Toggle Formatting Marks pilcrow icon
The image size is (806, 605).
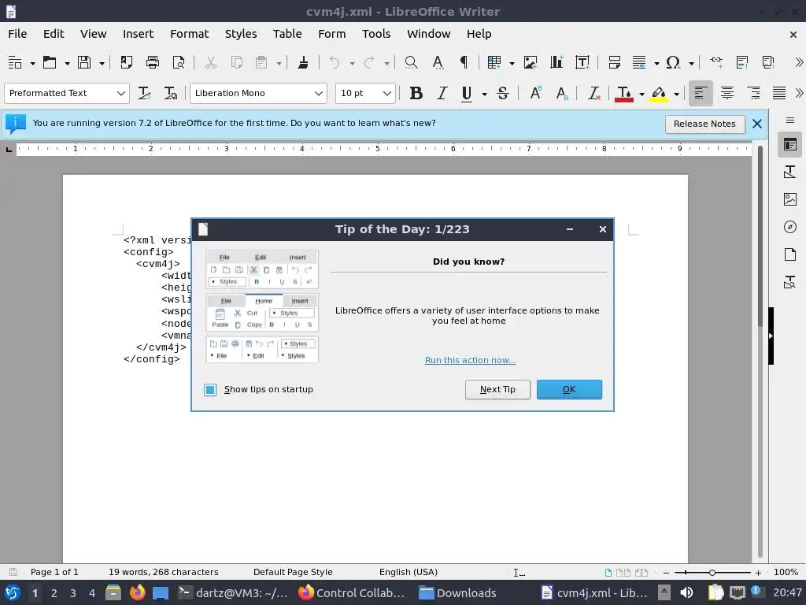point(464,63)
